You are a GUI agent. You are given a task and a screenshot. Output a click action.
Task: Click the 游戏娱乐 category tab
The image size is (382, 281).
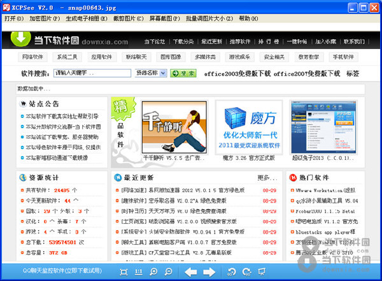(x=240, y=57)
